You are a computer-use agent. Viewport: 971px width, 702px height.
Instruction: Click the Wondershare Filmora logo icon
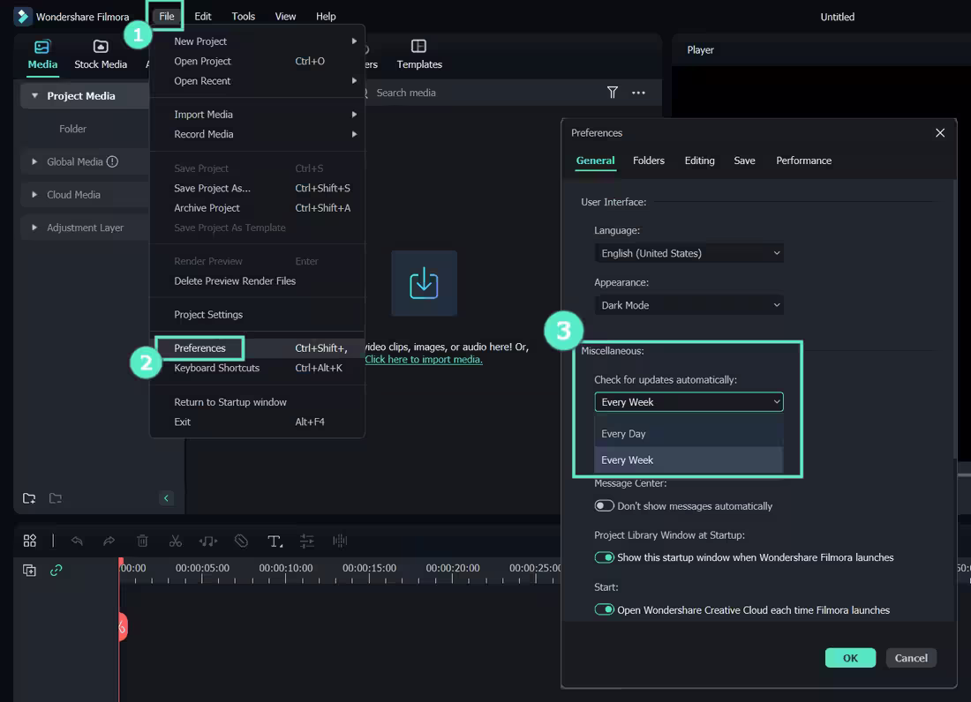pyautogui.click(x=23, y=16)
